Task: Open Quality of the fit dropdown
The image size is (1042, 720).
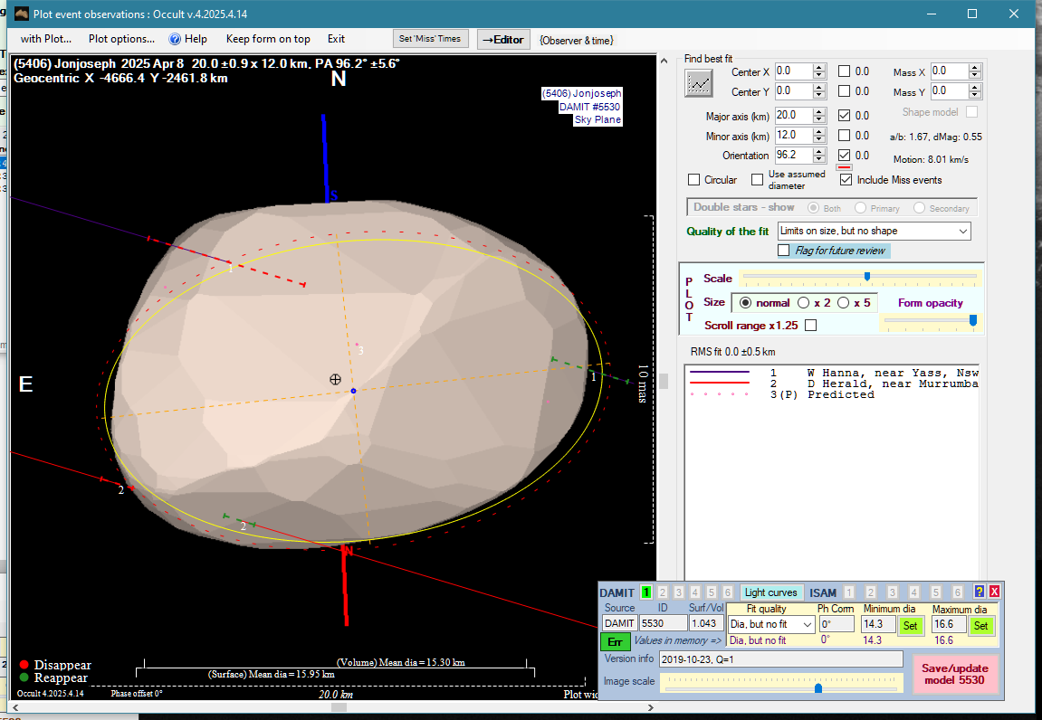Action: 874,232
